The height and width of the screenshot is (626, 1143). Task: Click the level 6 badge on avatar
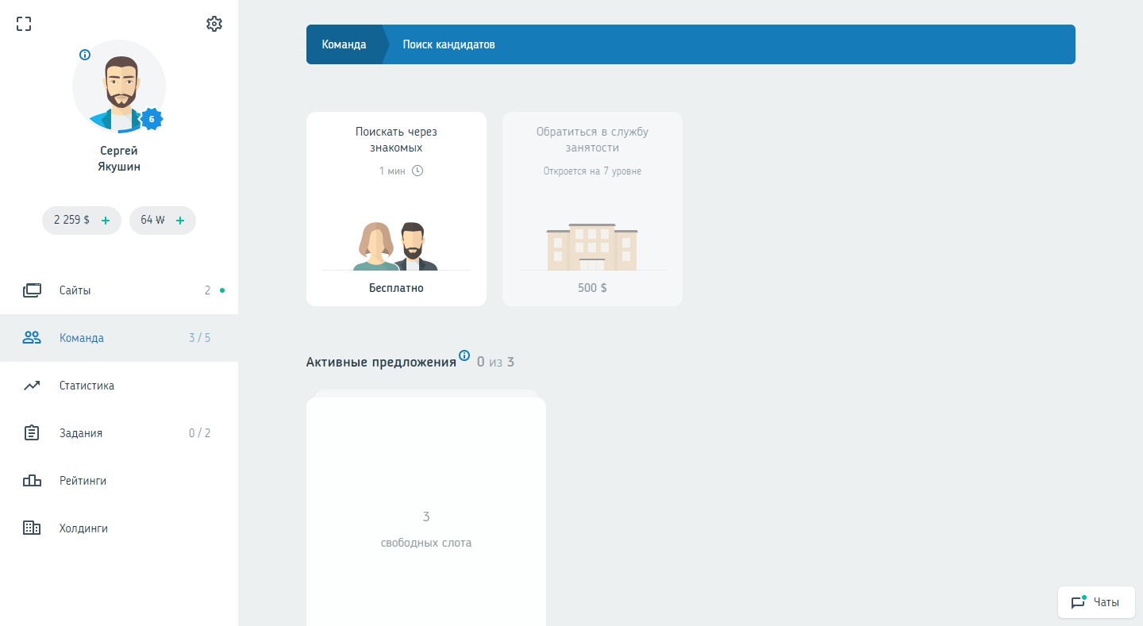tap(152, 120)
